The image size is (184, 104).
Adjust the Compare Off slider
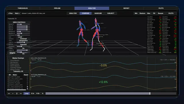coord(23,35)
